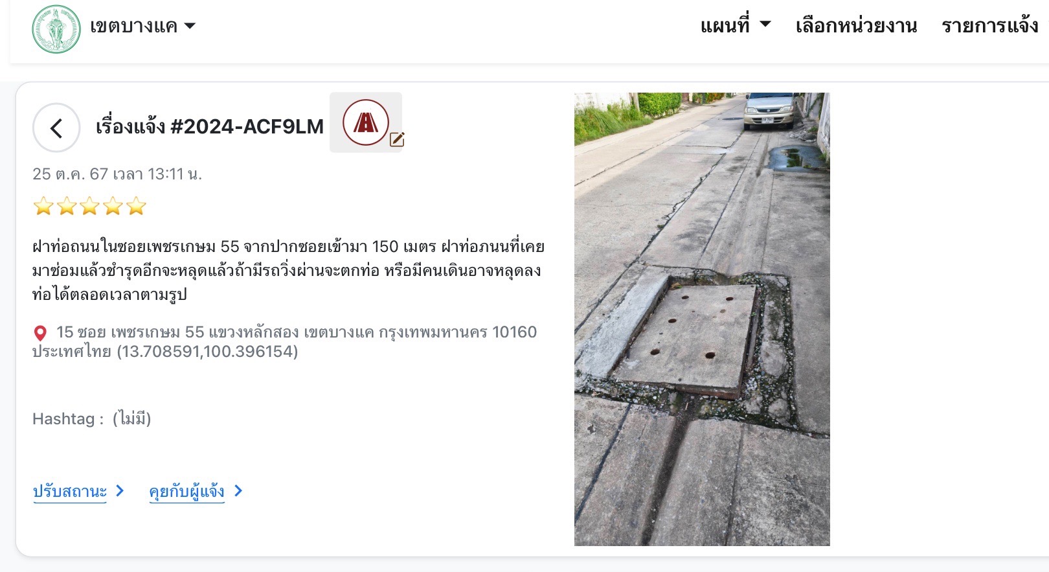The image size is (1049, 572).
Task: Open the เขตบางแค district dropdown
Action: (x=142, y=27)
